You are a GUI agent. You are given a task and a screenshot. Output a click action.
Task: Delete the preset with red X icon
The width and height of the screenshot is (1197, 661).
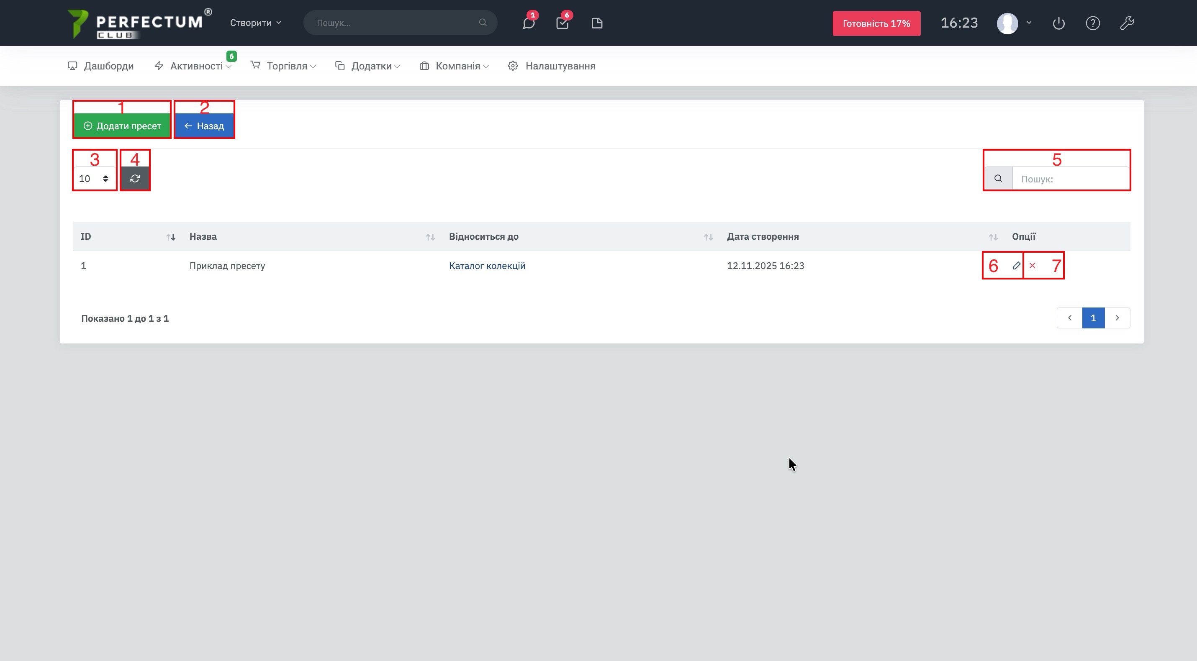1033,266
